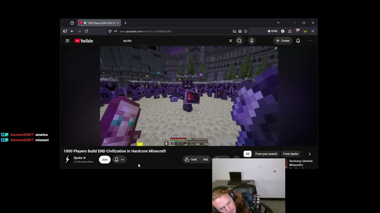Select the 'From your search' chip
The width and height of the screenshot is (380, 213).
(x=266, y=154)
